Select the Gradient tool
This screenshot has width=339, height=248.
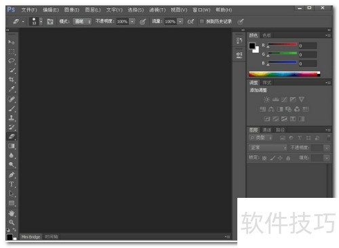tap(12, 146)
